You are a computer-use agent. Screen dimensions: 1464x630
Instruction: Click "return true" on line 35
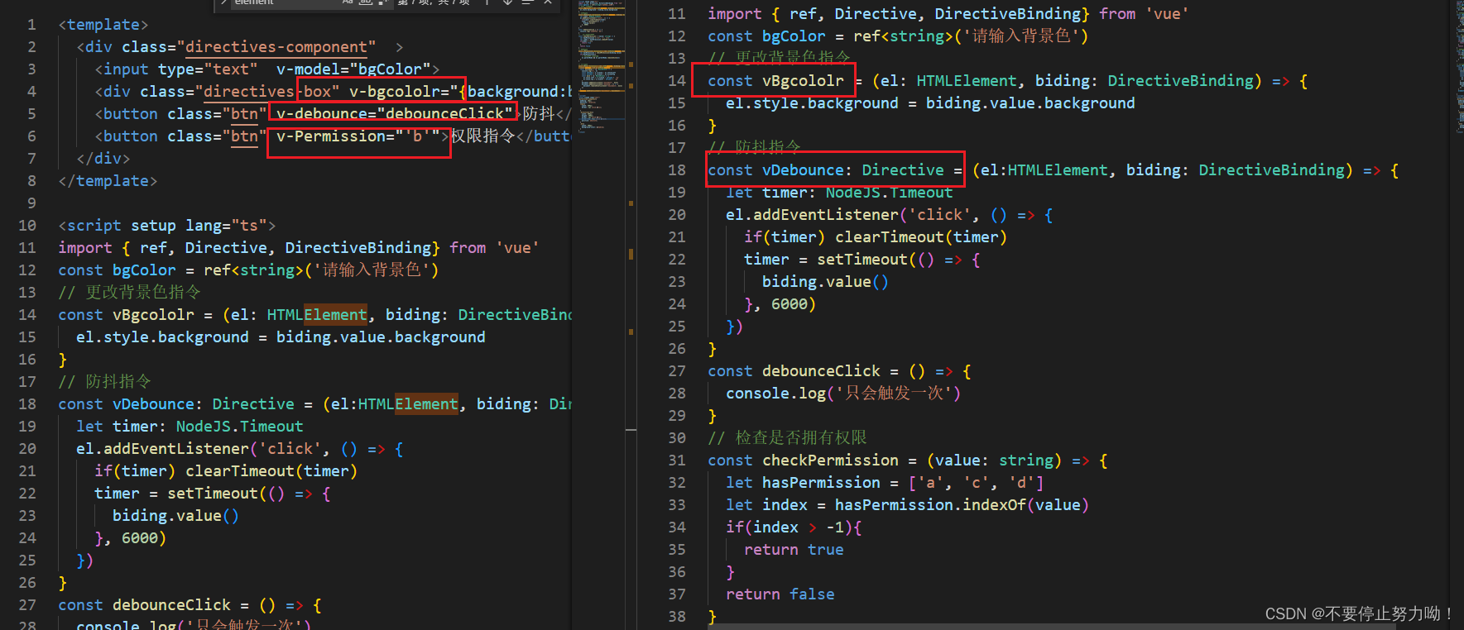794,550
